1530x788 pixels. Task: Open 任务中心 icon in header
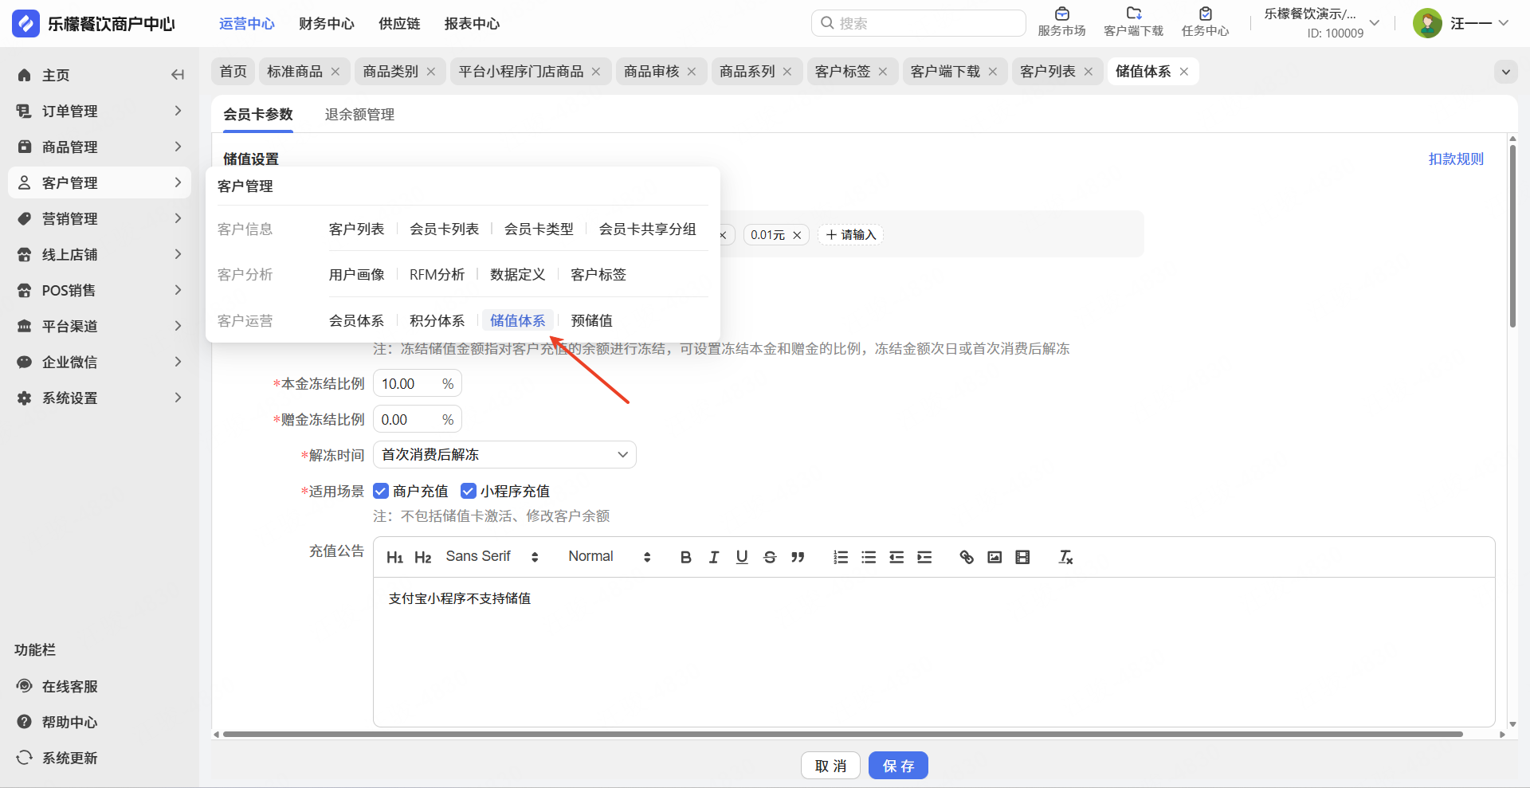coord(1206,14)
